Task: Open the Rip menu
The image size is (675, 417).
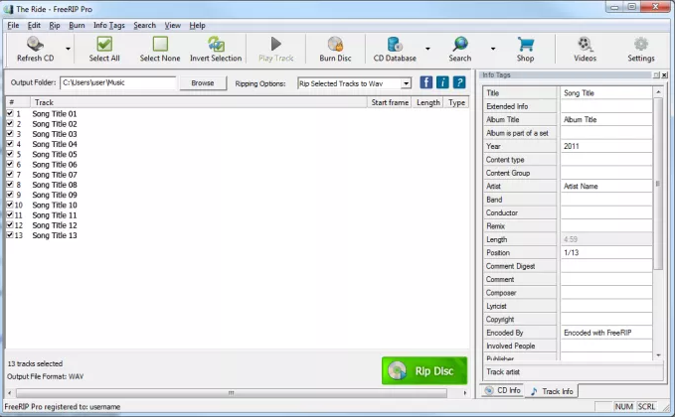Action: (x=55, y=26)
